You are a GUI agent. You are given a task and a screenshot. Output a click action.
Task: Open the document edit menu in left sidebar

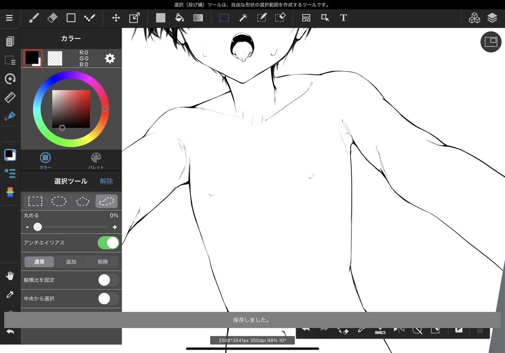[x=10, y=41]
